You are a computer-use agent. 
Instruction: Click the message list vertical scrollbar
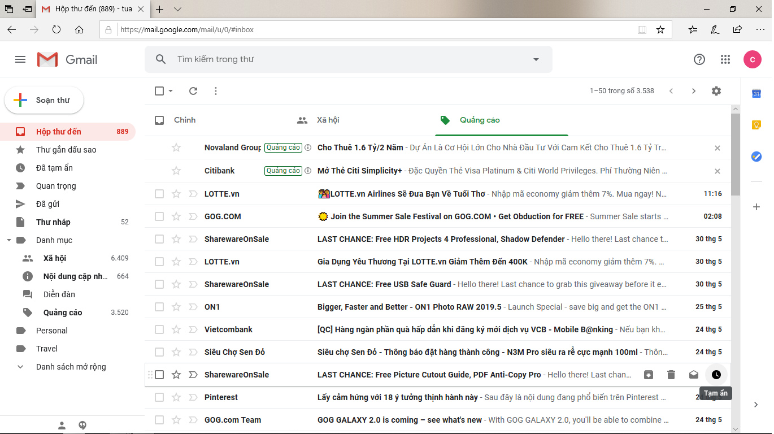click(x=736, y=154)
